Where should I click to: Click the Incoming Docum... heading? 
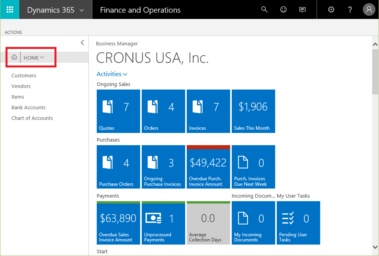click(x=253, y=196)
